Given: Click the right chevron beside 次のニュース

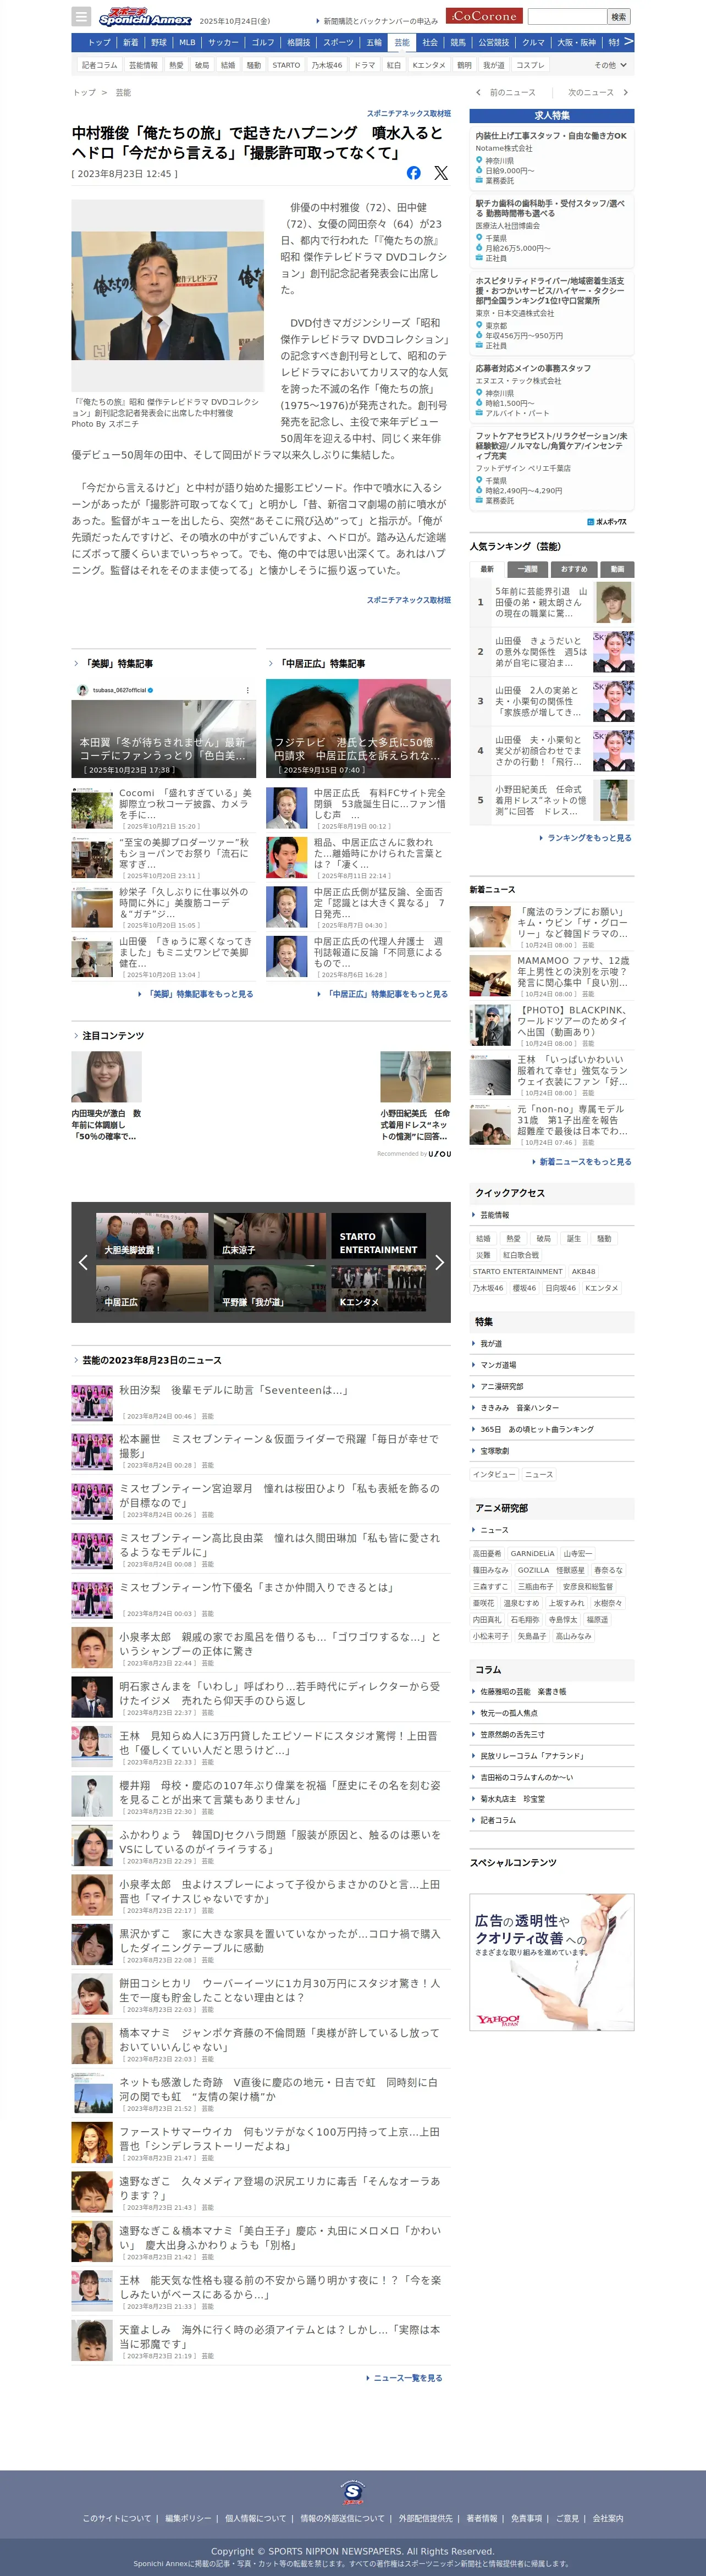Looking at the screenshot, I should [x=626, y=93].
